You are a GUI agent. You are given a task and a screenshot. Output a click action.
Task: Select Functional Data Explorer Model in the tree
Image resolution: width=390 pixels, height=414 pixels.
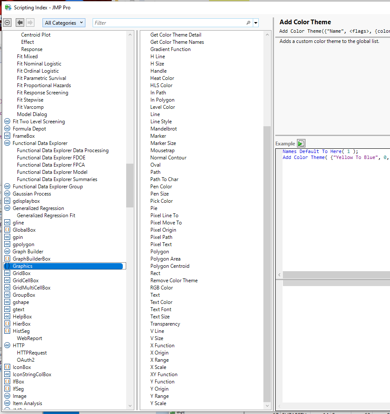tap(52, 172)
